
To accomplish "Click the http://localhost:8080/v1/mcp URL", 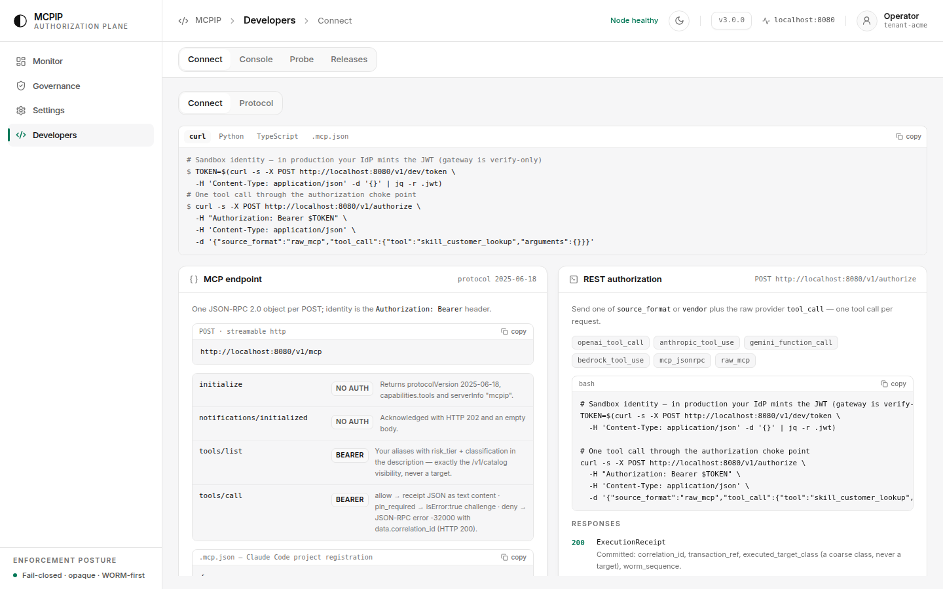I will tap(261, 352).
